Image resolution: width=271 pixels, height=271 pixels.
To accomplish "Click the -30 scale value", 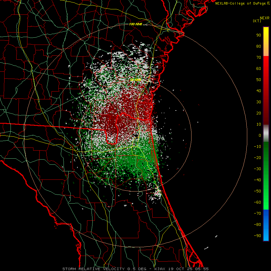I will pyautogui.click(x=257, y=169).
